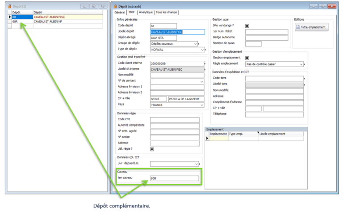Toggle the Util. régie checkbox
The height and width of the screenshot is (211, 343).
pyautogui.click(x=152, y=149)
